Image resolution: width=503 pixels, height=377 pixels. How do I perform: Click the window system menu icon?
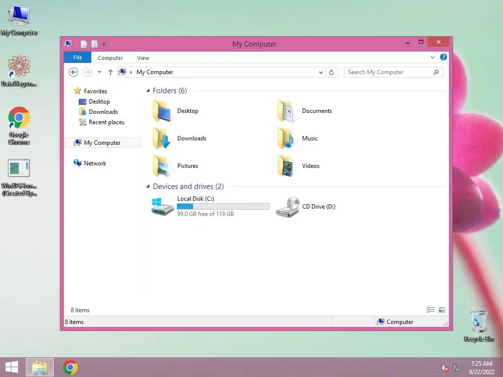pyautogui.click(x=68, y=44)
